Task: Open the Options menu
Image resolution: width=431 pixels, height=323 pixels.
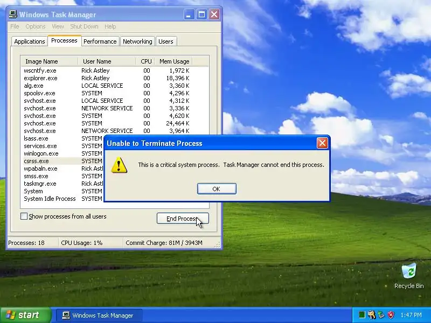Action: (x=36, y=26)
